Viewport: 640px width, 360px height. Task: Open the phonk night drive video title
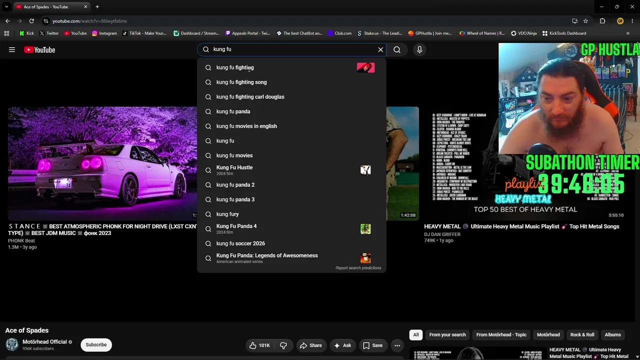(x=102, y=230)
